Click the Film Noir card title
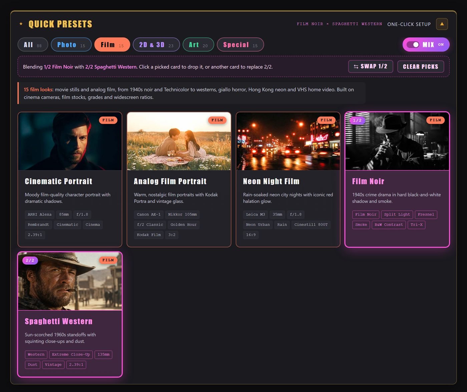Screen dimensions: 467x392 (x=368, y=181)
